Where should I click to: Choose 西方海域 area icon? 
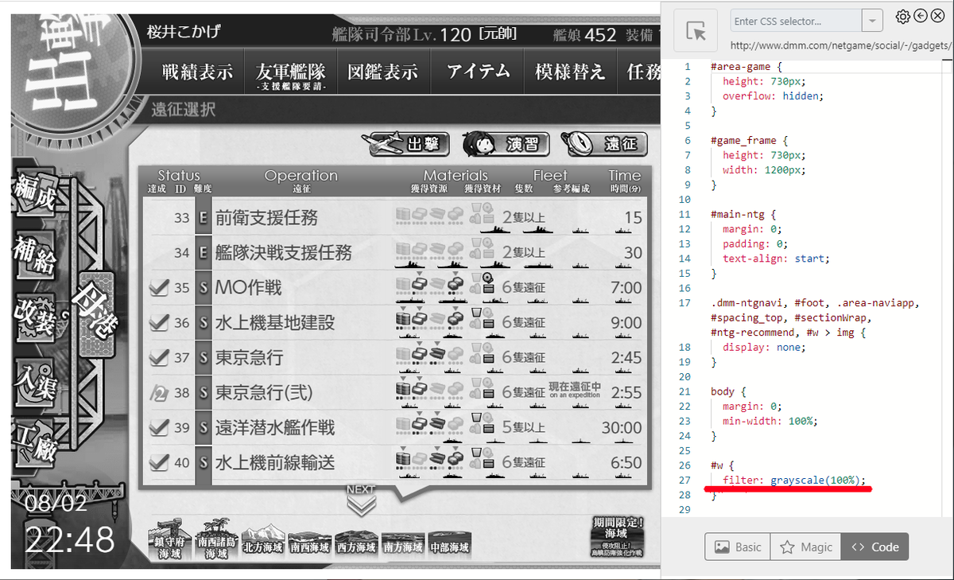pyautogui.click(x=357, y=543)
